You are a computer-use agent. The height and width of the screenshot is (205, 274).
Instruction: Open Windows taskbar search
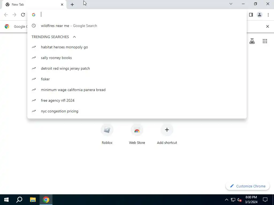point(19,200)
